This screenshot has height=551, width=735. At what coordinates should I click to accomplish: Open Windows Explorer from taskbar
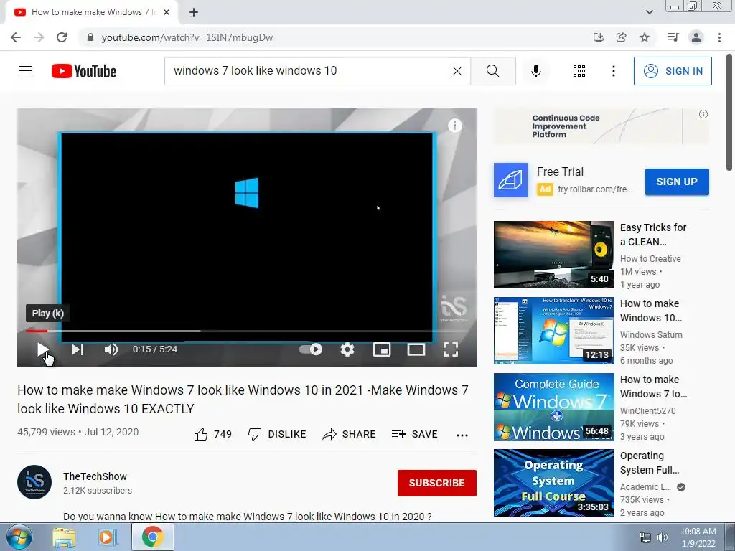(64, 537)
